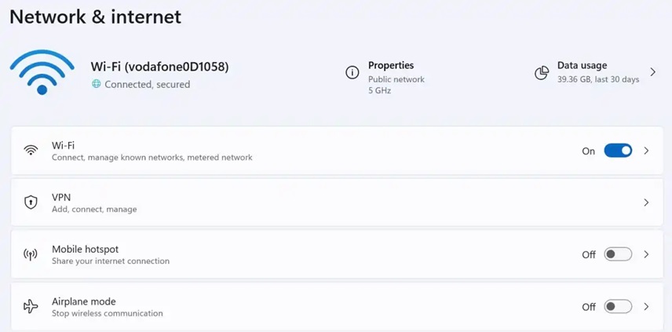Click the Wi-Fi row icon
Viewport: 672px width, 332px height.
click(x=31, y=151)
